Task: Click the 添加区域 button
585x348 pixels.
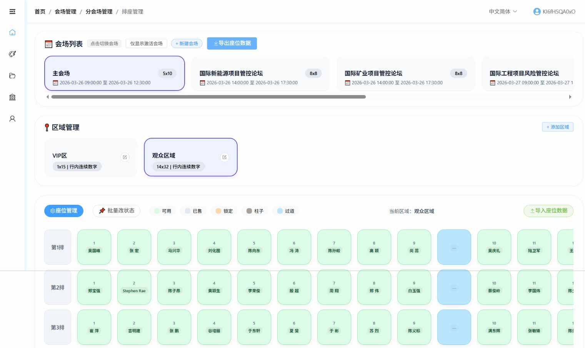Action: click(558, 127)
